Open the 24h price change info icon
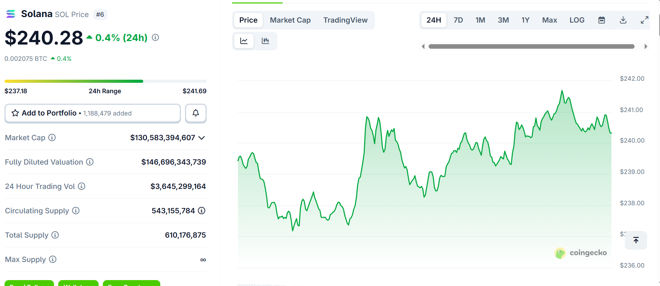 click(x=155, y=37)
